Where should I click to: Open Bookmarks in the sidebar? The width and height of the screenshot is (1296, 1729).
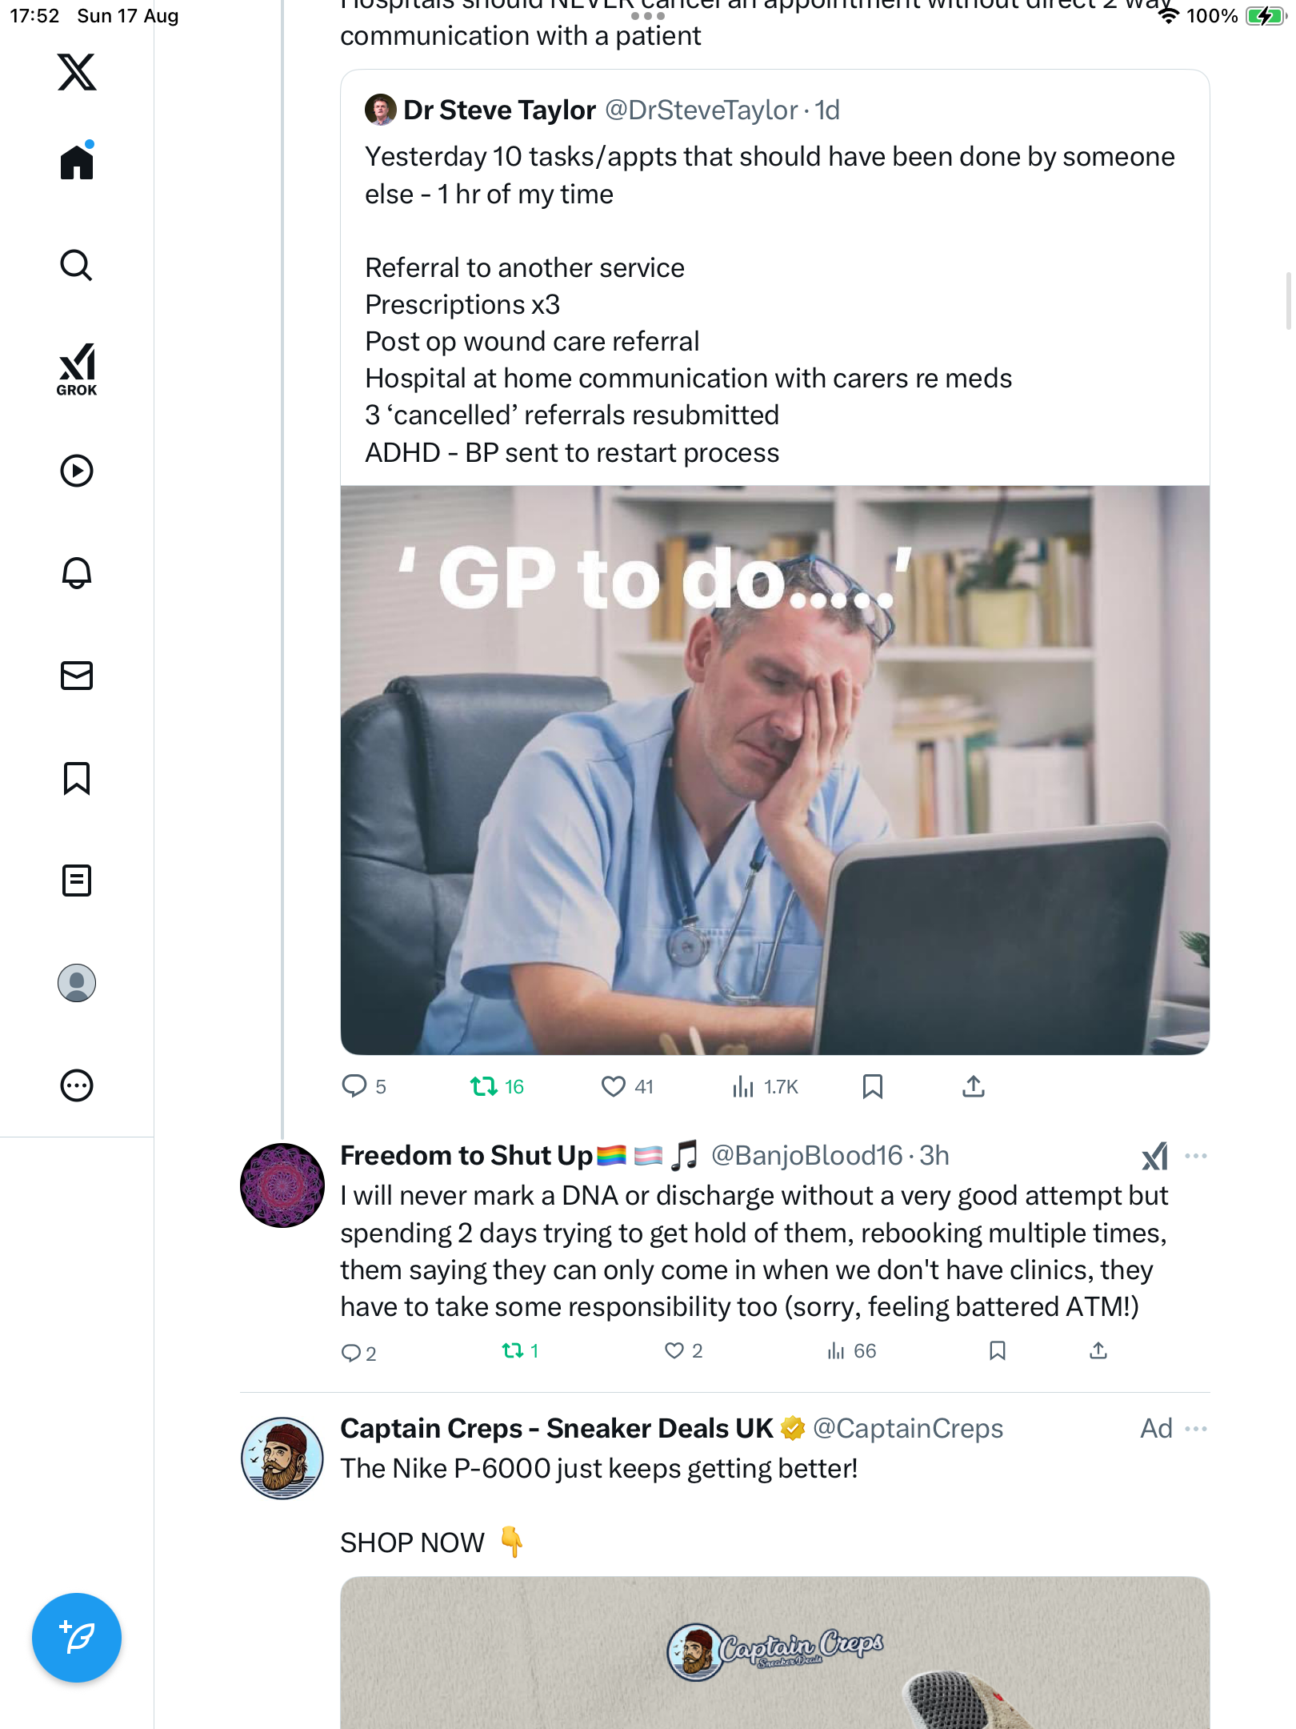(x=77, y=778)
